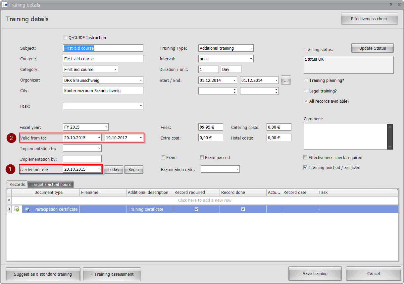Click the new row asterisk indicator

point(9,200)
